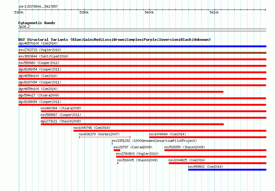Open nsv999802 (Coe2014) label

[205, 167]
